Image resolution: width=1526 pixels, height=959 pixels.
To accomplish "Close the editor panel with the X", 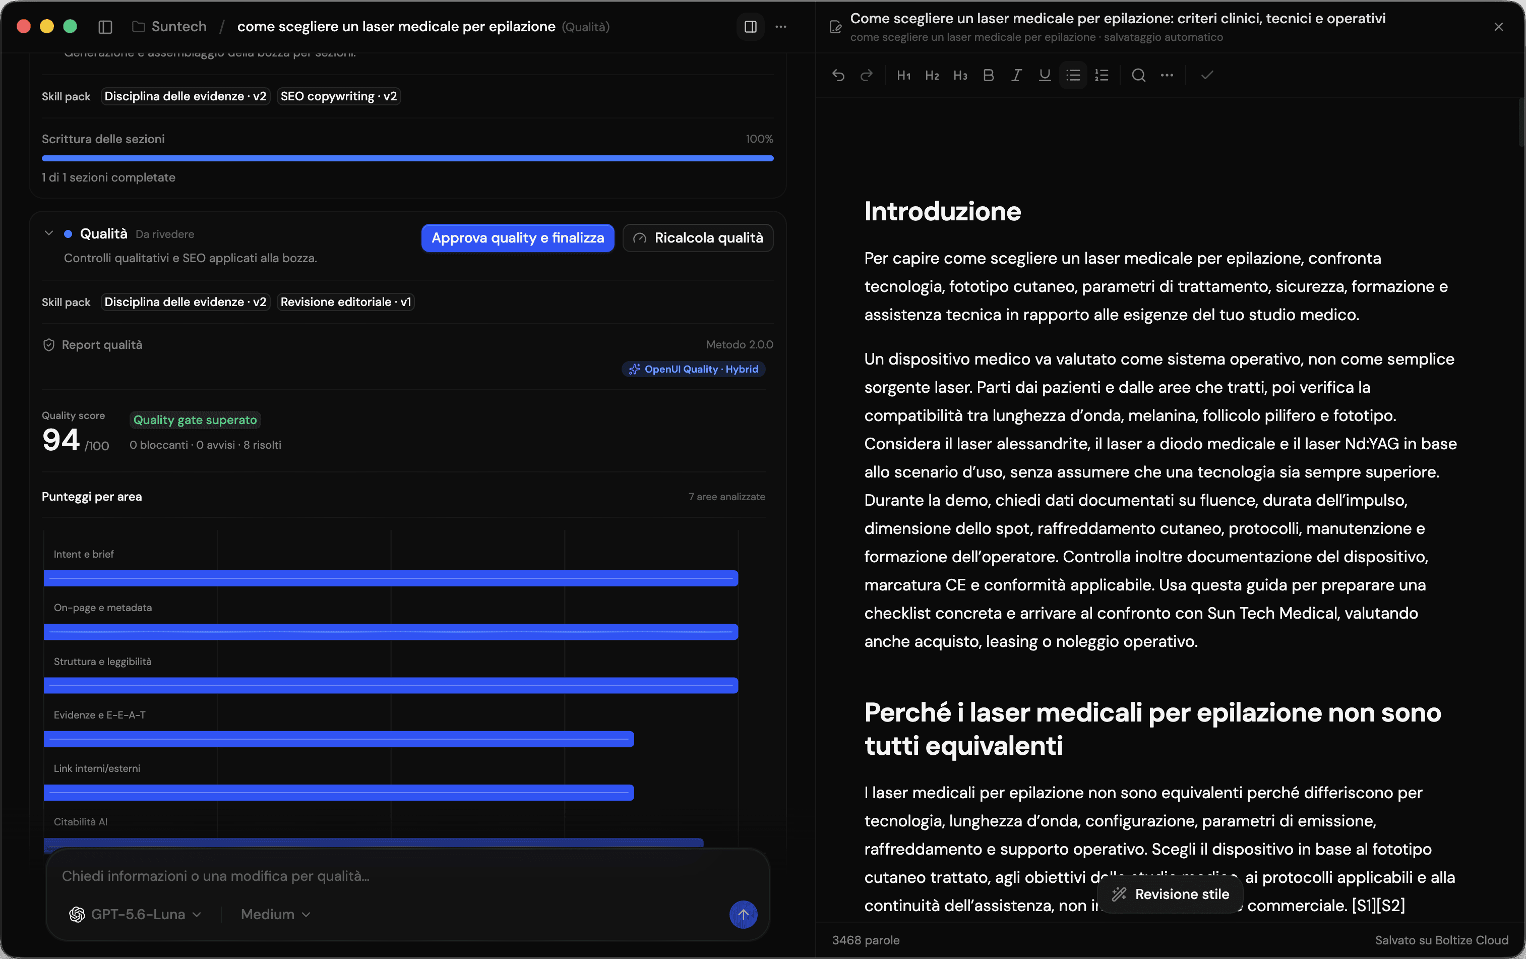I will pos(1498,27).
